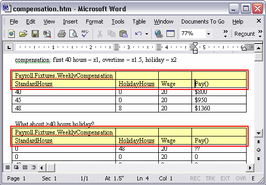Click the compensation description paragraph text
The image size is (266, 185).
[x=95, y=60]
